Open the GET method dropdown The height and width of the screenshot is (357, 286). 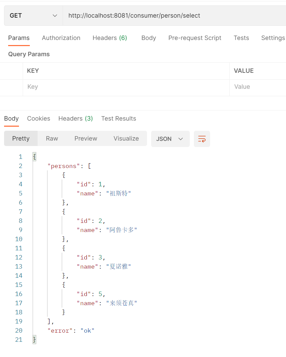(x=33, y=16)
